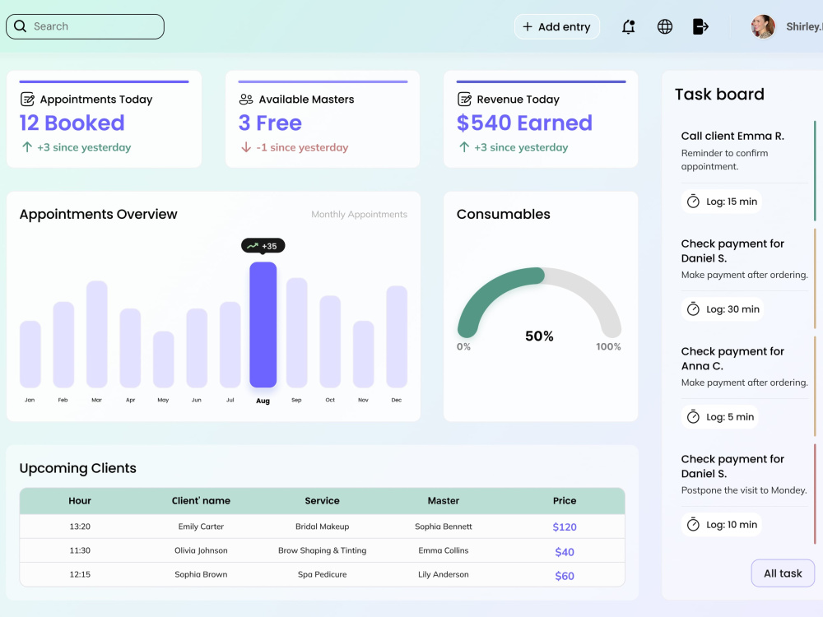Viewport: 823px width, 617px height.
Task: Click the $60 price value
Action: (x=565, y=576)
